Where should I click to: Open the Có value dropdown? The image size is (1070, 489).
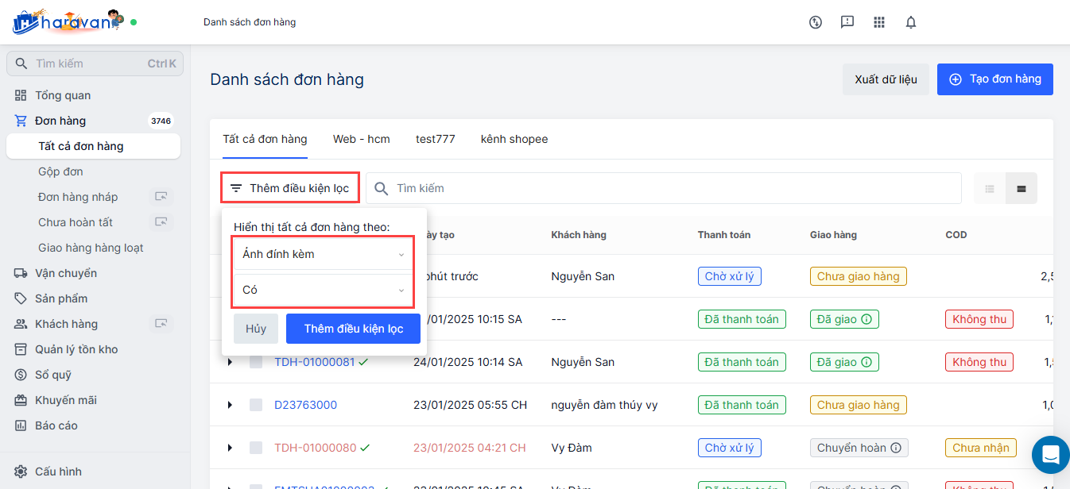click(x=323, y=290)
